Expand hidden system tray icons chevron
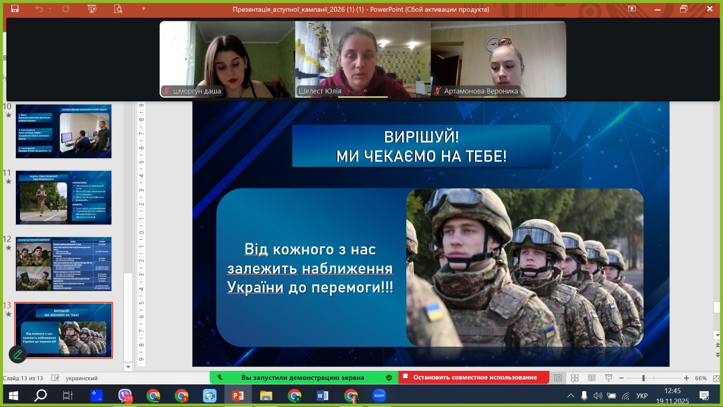This screenshot has width=723, height=407. point(571,396)
